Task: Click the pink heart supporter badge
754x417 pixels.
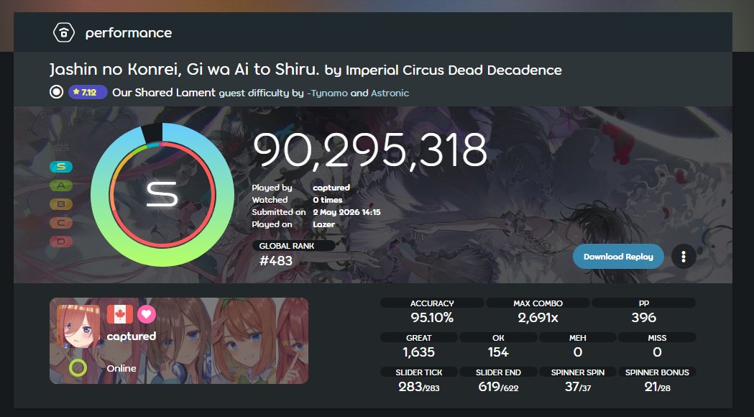Action: pyautogui.click(x=147, y=315)
